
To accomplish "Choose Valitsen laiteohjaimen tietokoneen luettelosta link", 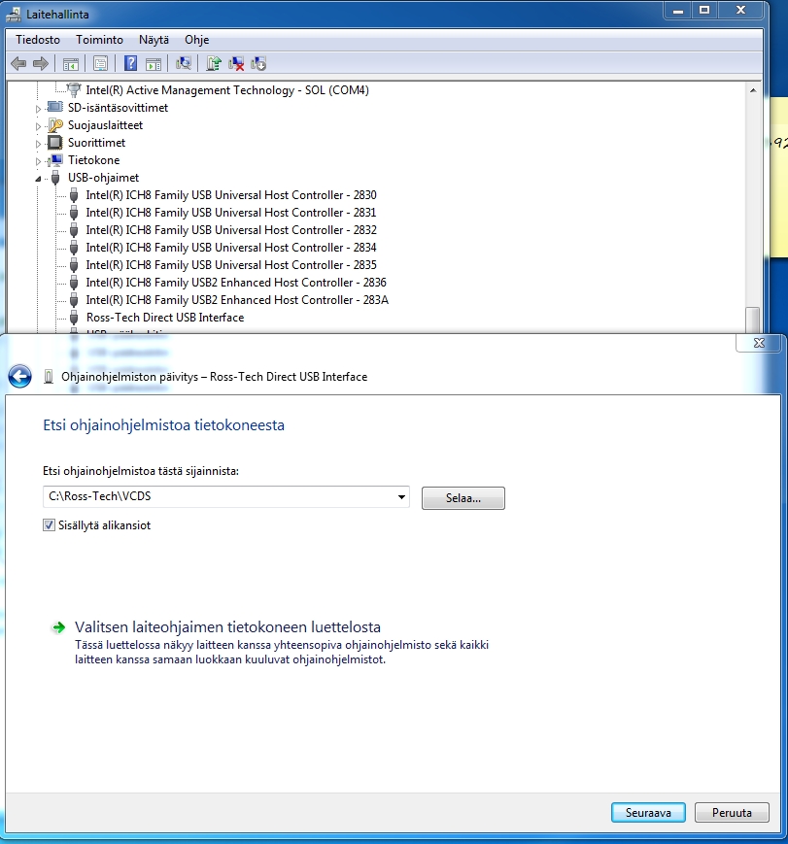I will point(227,627).
